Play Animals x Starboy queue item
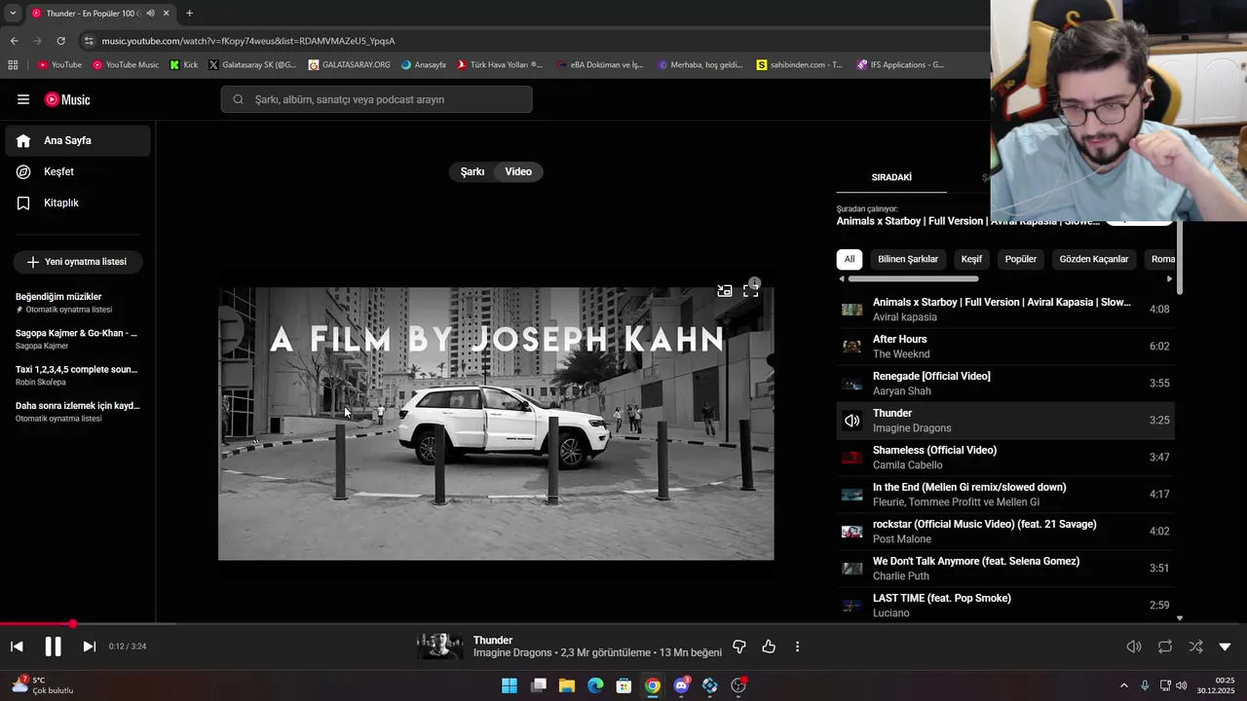 pyautogui.click(x=1005, y=310)
